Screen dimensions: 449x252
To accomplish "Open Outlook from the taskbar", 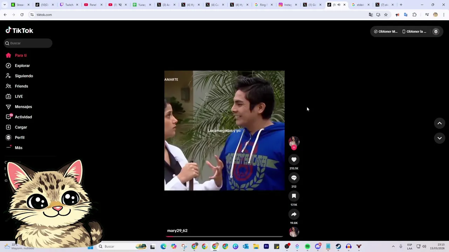I will (x=246, y=246).
